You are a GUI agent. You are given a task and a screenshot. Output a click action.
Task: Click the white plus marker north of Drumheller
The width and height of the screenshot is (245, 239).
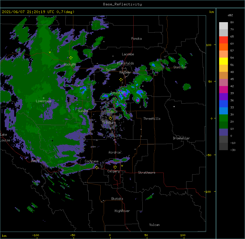tap(174, 106)
